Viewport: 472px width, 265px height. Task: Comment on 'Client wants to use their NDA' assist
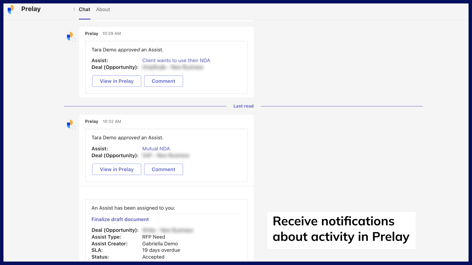[x=163, y=81]
